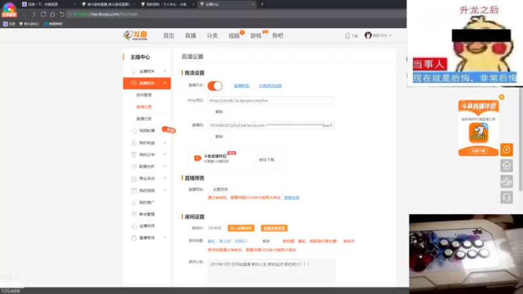Click the 主播扶持 thumbs-up icon
The width and height of the screenshot is (523, 294).
pos(134,226)
